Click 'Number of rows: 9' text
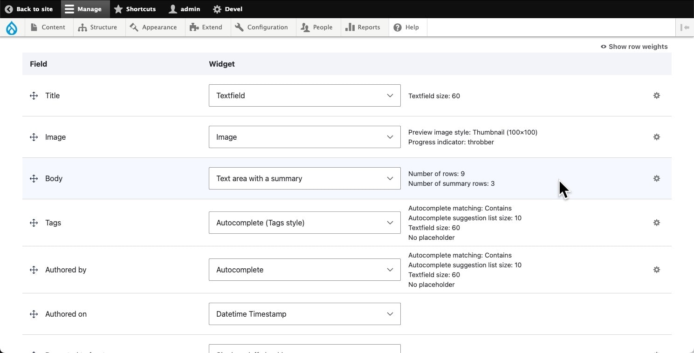Image resolution: width=694 pixels, height=353 pixels. [x=436, y=174]
